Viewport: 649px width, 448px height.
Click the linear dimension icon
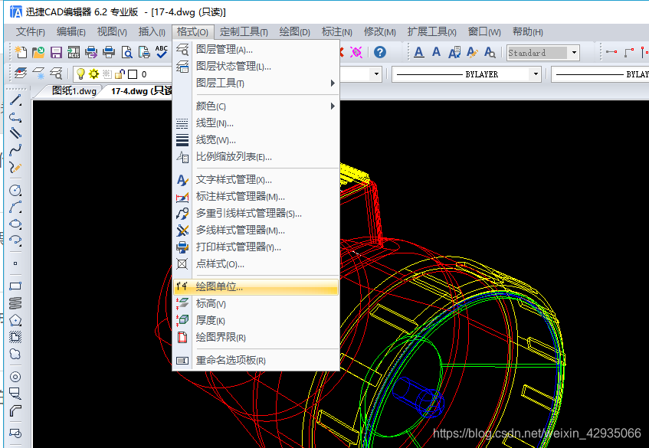point(611,52)
